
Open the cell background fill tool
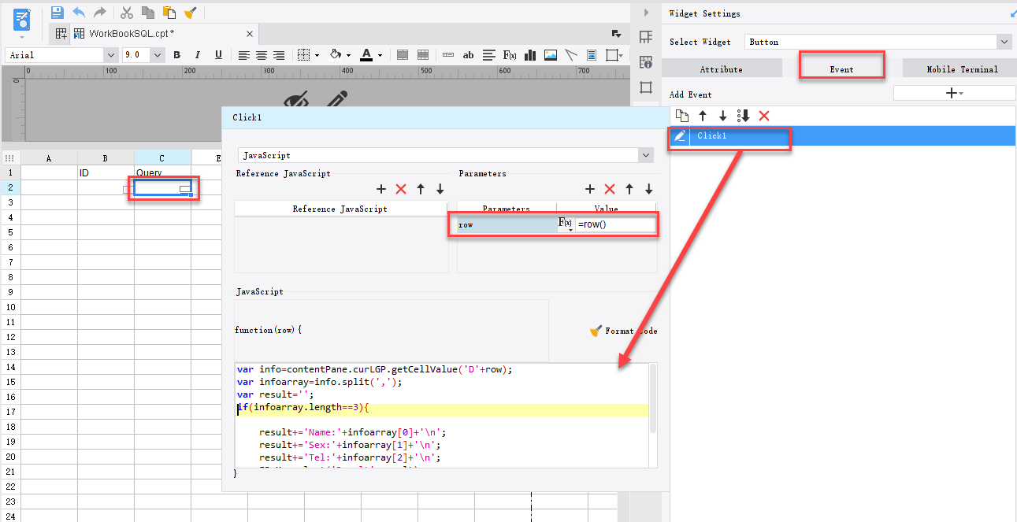point(335,54)
